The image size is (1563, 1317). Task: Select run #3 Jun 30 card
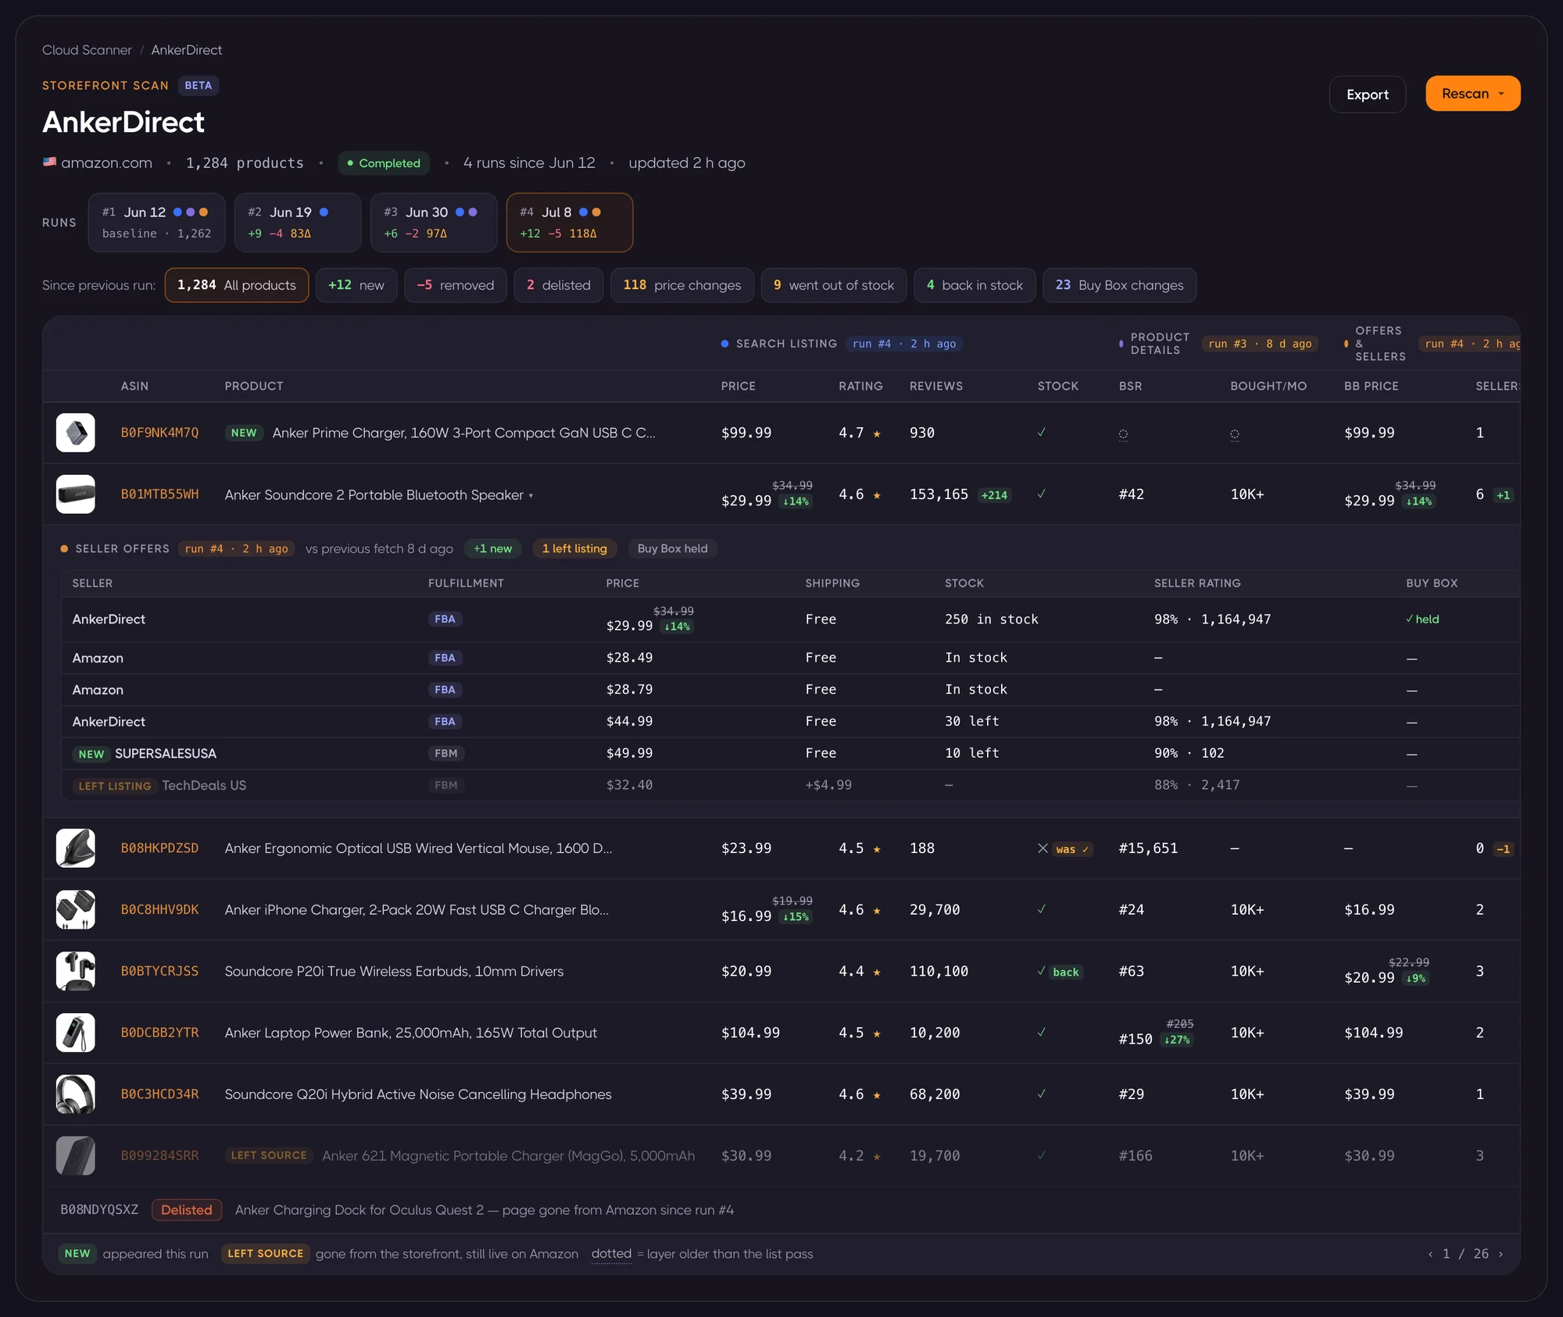(434, 223)
